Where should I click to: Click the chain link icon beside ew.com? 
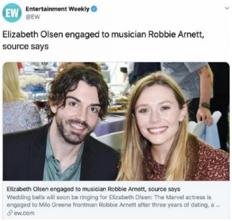tap(9, 213)
